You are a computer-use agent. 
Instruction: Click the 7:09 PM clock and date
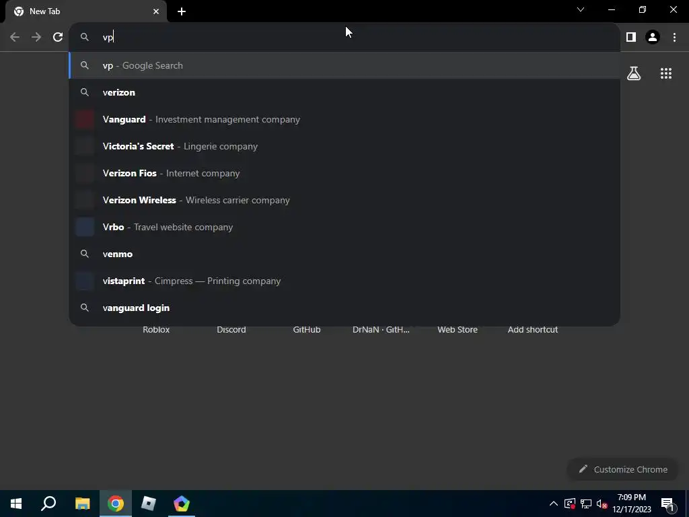(x=632, y=504)
